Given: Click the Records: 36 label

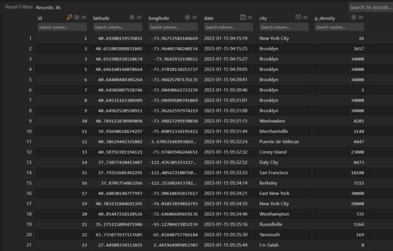Looking at the screenshot, I should [48, 7].
